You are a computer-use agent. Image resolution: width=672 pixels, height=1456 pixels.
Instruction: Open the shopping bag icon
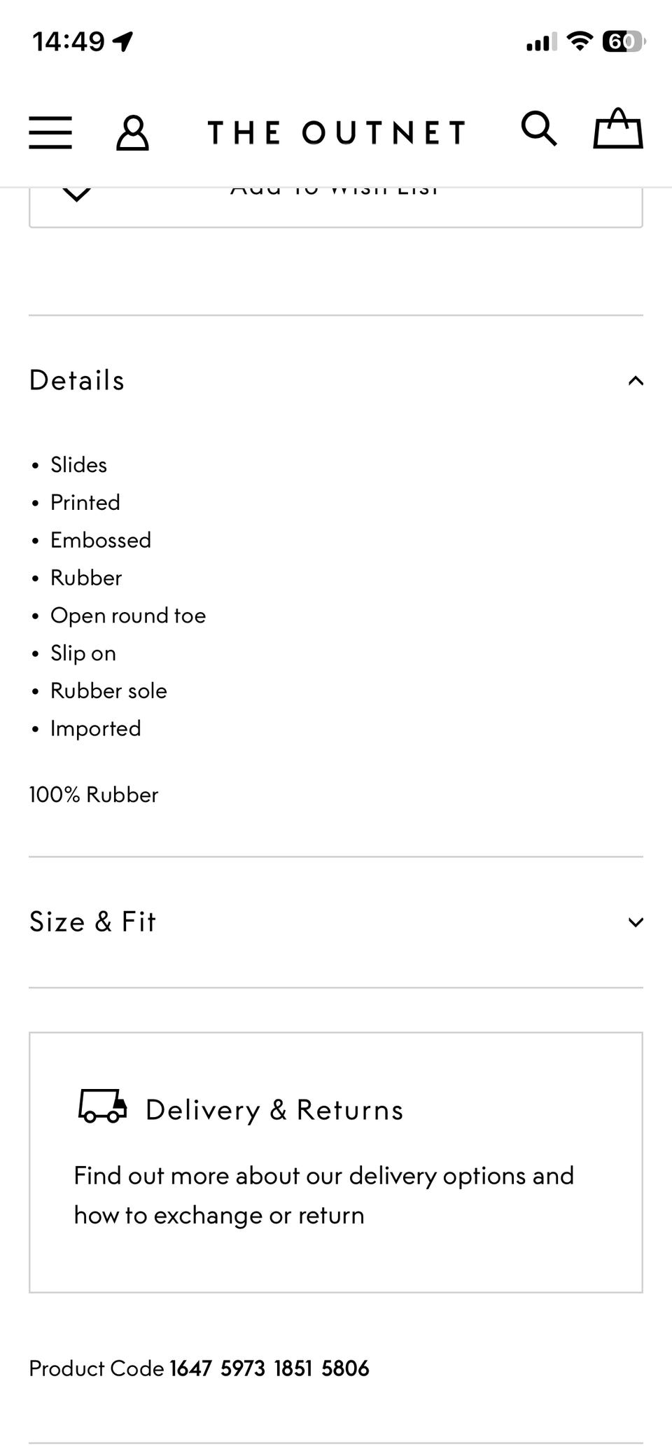click(617, 129)
